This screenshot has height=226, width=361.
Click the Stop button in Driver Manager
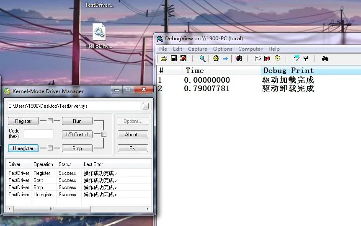[77, 148]
